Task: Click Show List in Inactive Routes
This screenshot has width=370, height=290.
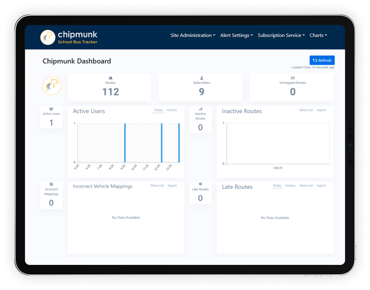Action: click(x=306, y=110)
